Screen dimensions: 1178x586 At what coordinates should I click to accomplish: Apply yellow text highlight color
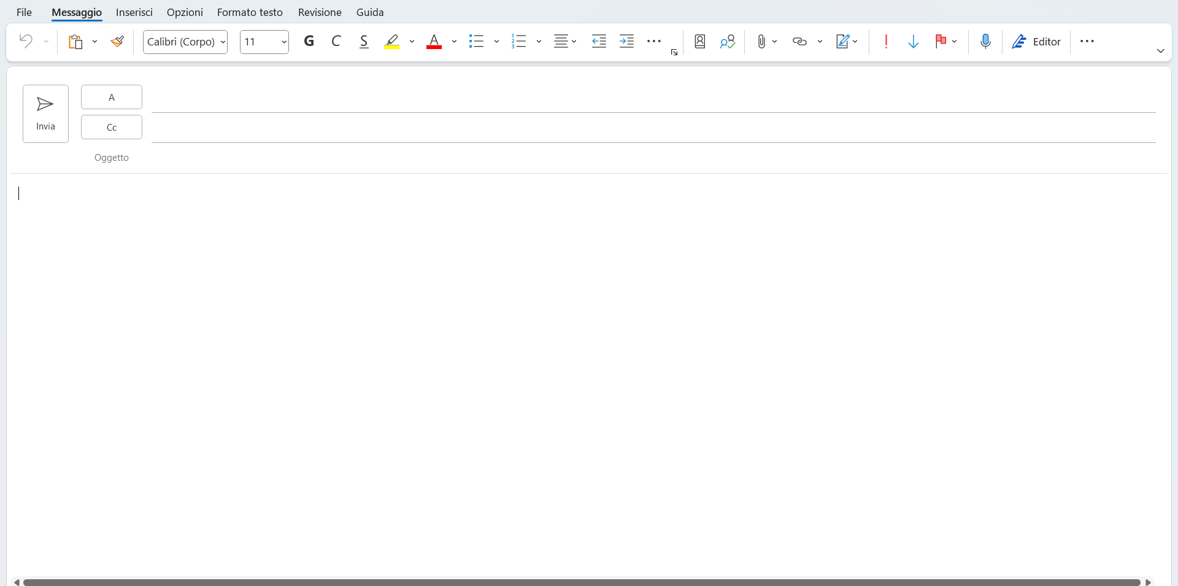click(x=392, y=41)
